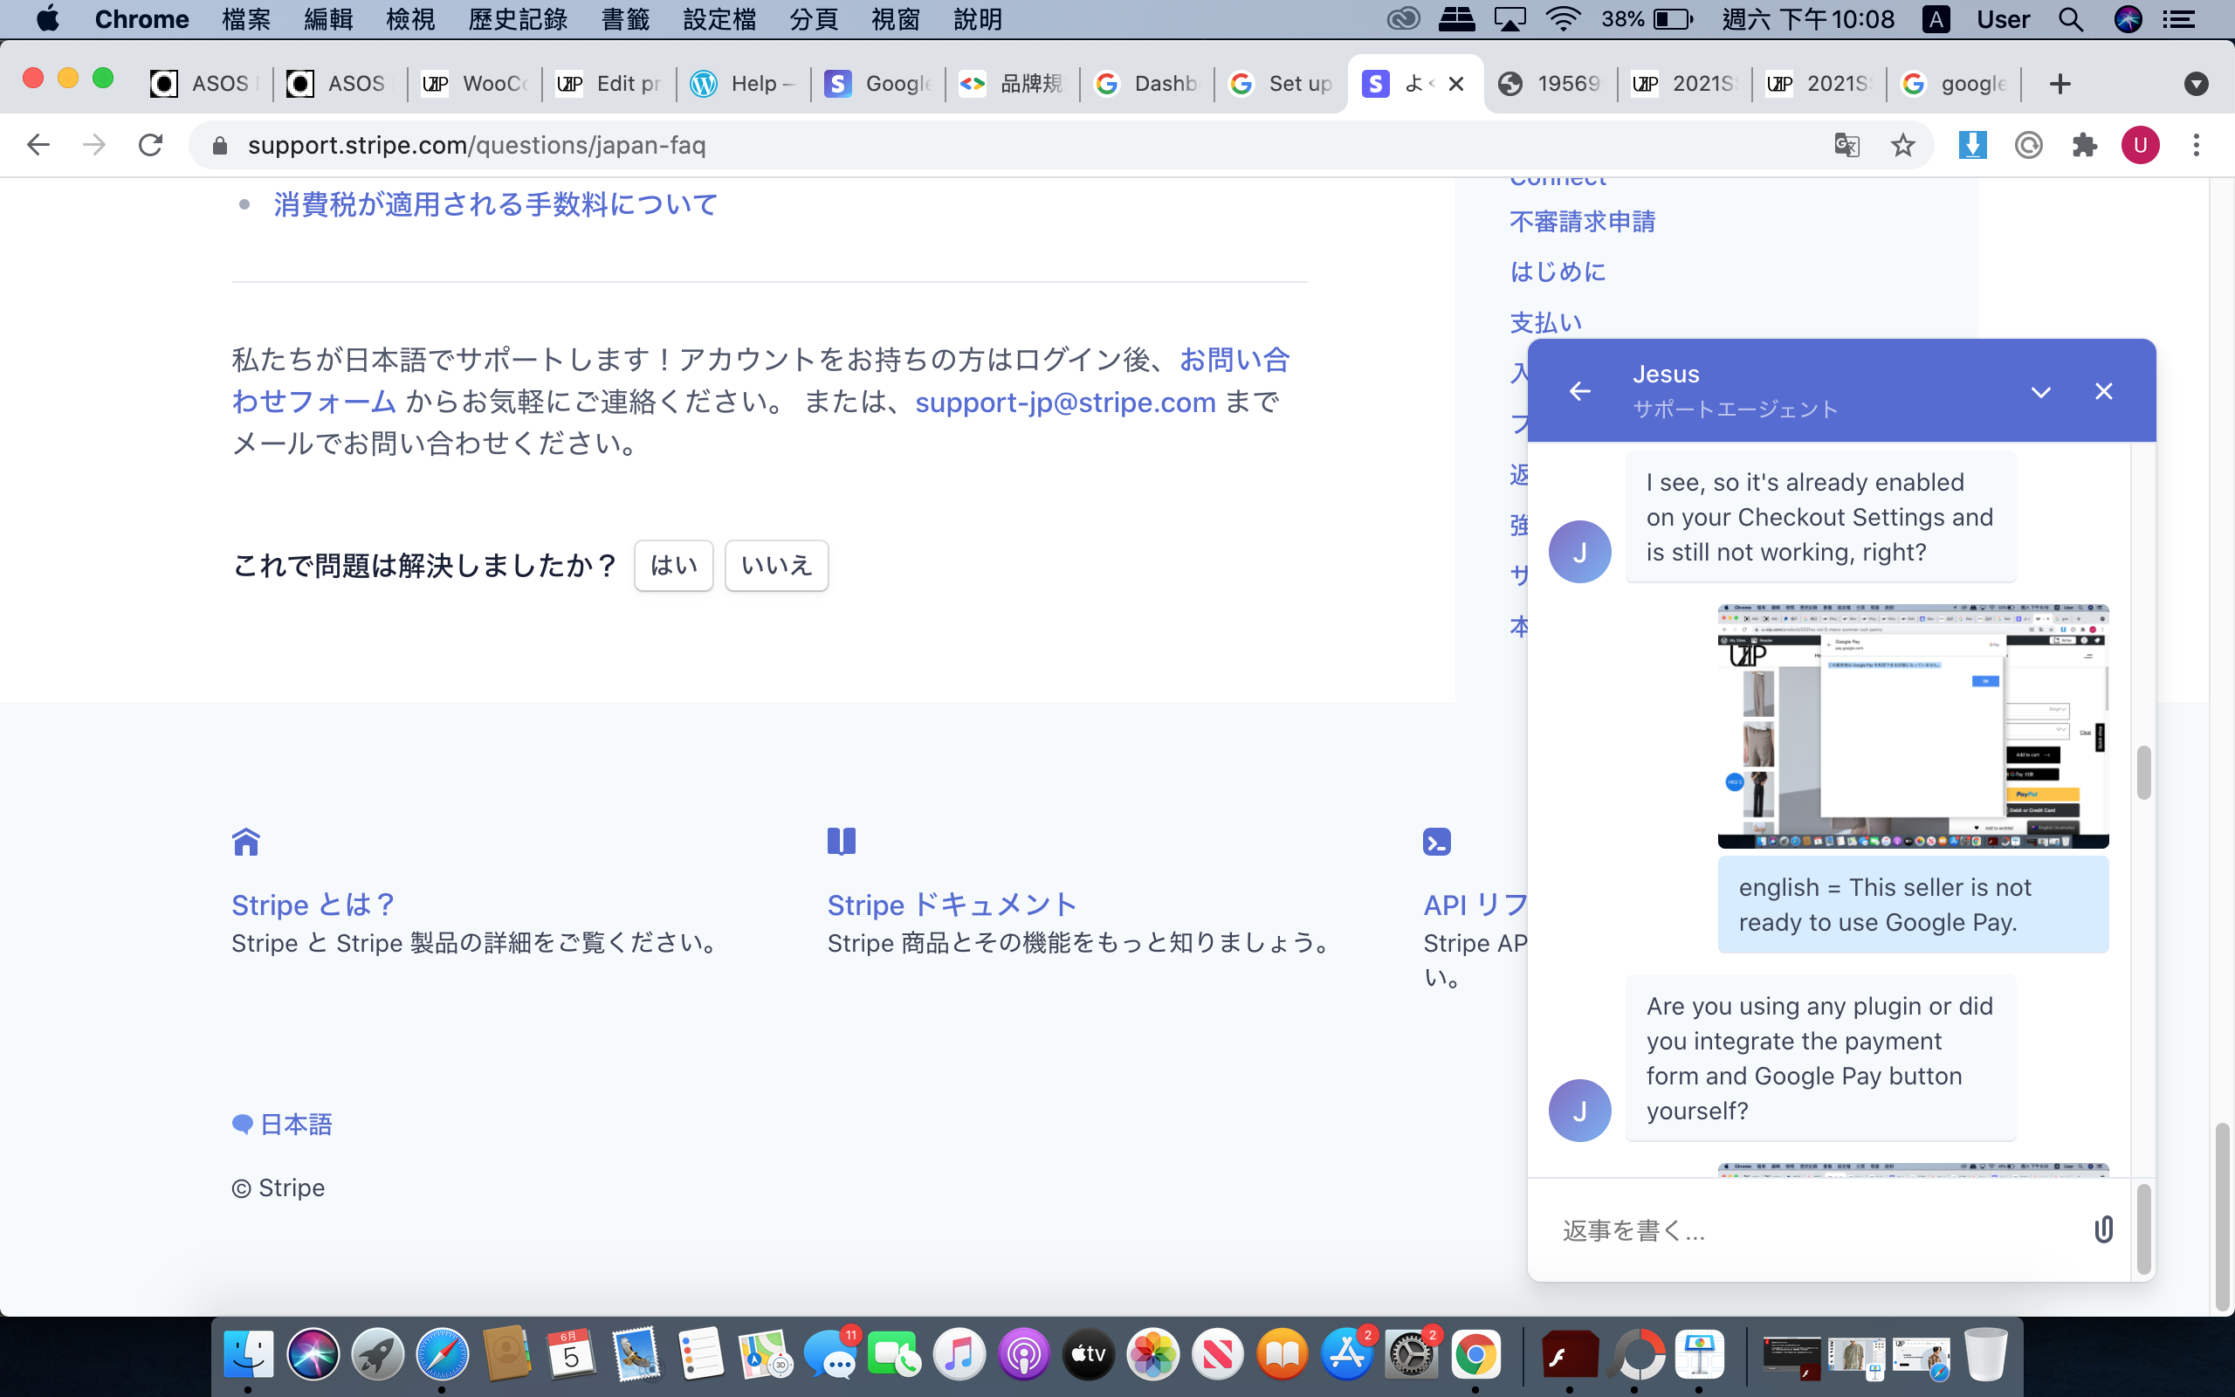Click the chat window scrollbar thumb
This screenshot has width=2235, height=1397.
(2143, 773)
